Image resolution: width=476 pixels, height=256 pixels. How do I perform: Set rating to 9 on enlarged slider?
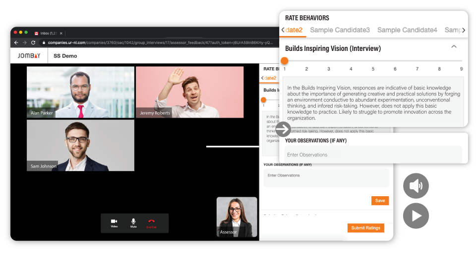[462, 69]
